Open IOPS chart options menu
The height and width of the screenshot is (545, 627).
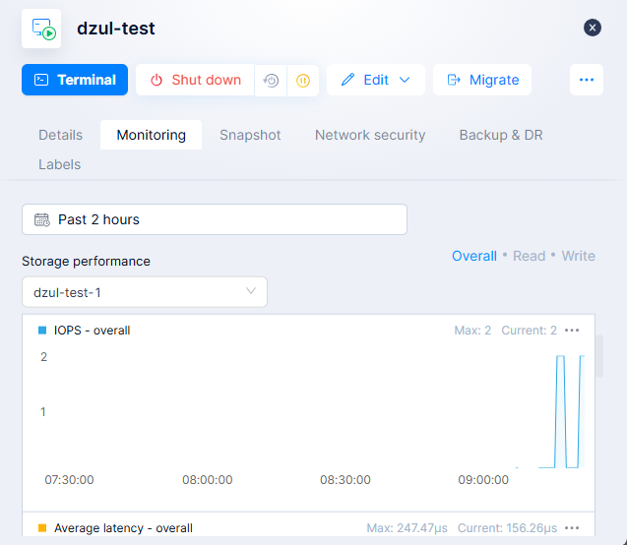point(573,331)
